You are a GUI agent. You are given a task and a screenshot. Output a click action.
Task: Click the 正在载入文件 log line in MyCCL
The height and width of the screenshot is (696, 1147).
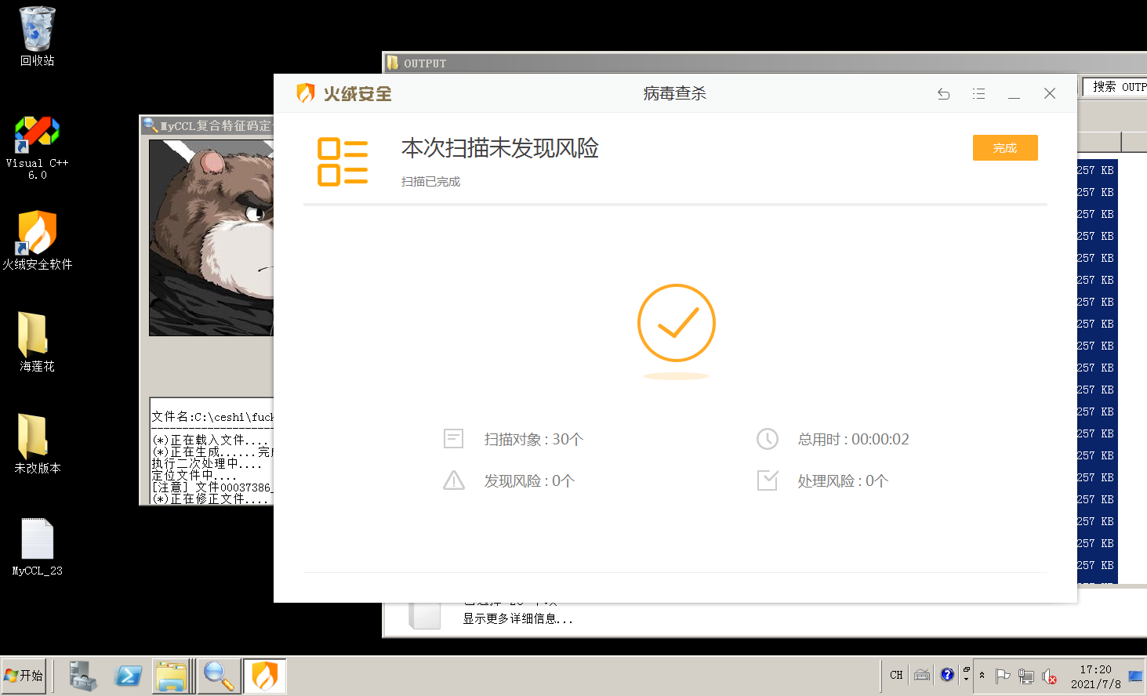(x=210, y=440)
